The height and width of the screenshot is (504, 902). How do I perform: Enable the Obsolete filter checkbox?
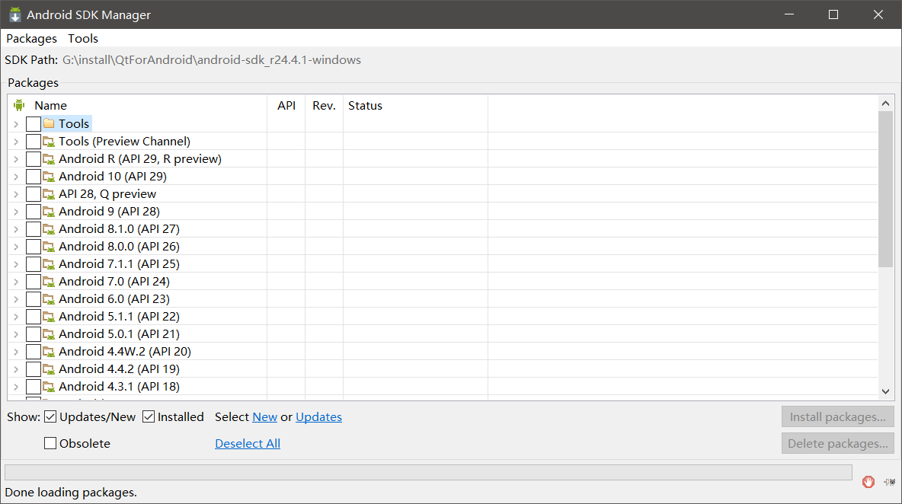point(50,442)
